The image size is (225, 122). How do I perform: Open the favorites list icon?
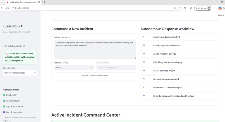point(191,8)
